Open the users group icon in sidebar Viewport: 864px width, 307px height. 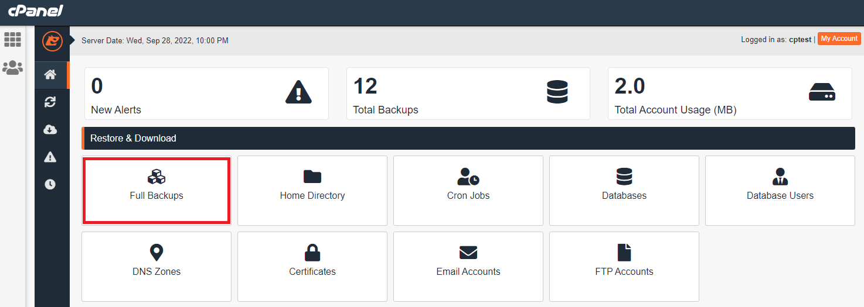tap(12, 68)
